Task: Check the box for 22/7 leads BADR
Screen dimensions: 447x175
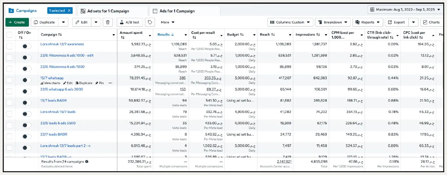Action: tap(9, 136)
